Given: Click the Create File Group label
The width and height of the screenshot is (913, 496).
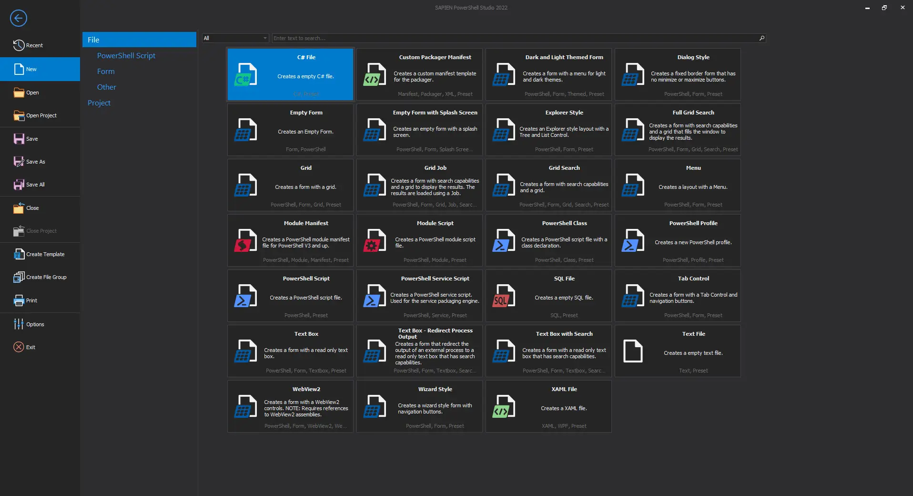Looking at the screenshot, I should tap(46, 277).
